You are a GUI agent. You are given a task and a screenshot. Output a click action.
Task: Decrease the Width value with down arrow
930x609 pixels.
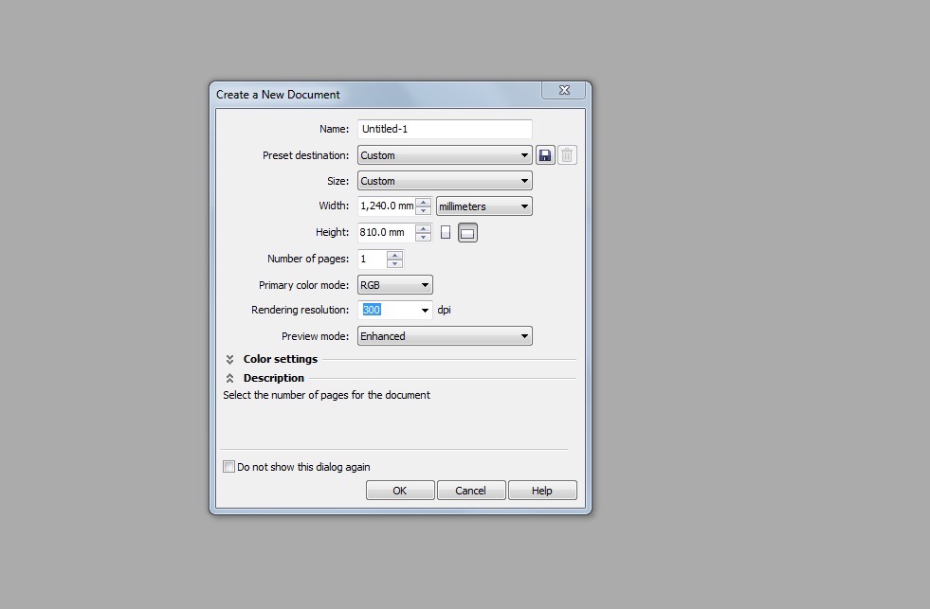423,210
